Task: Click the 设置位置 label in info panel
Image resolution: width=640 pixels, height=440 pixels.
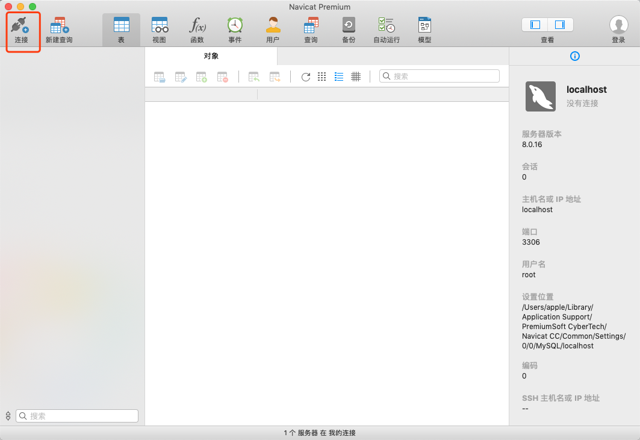Action: click(538, 297)
